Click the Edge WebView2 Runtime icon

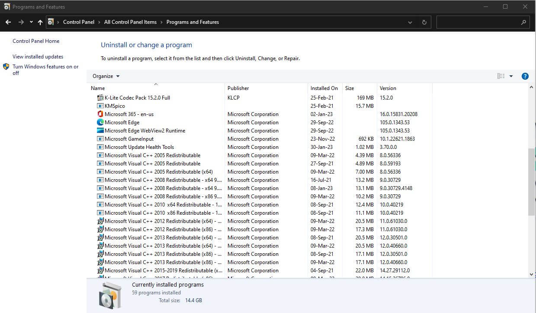click(100, 131)
